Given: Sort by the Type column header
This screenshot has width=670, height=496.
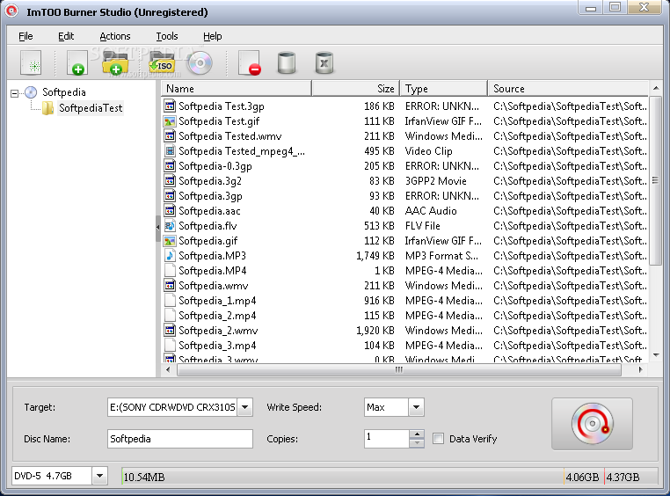Looking at the screenshot, I should pyautogui.click(x=443, y=89).
